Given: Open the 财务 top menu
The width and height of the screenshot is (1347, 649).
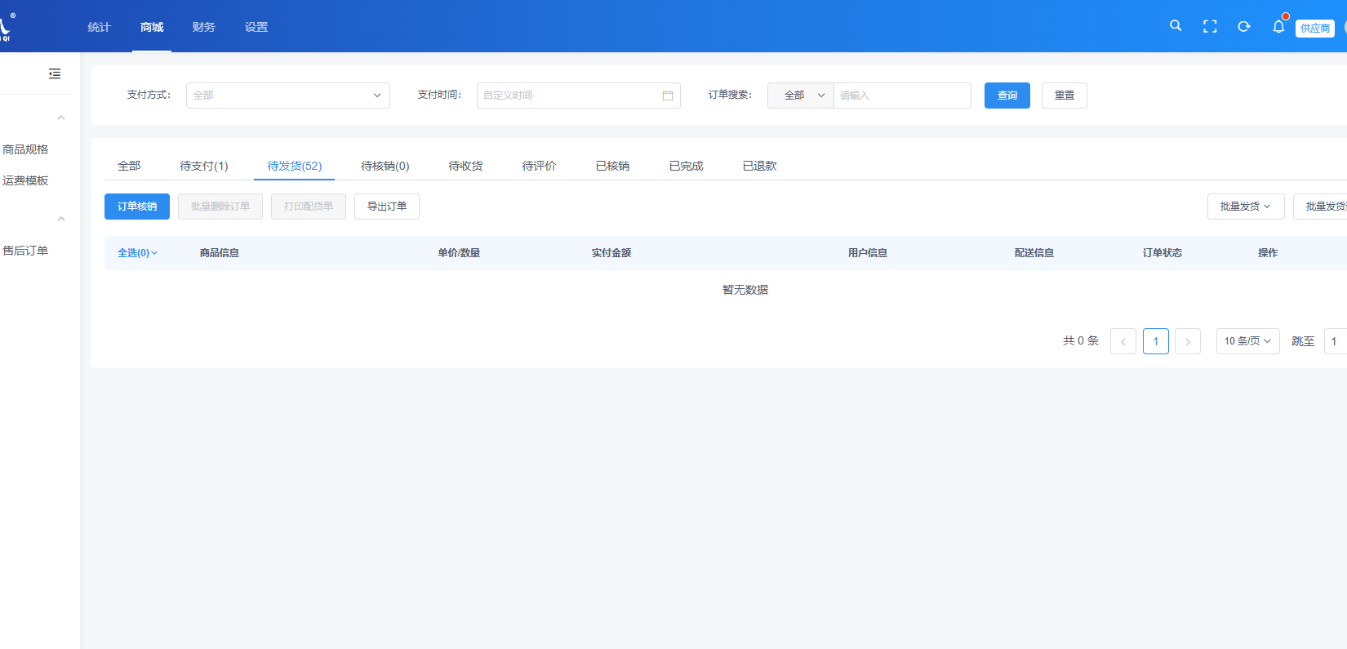Looking at the screenshot, I should point(204,27).
